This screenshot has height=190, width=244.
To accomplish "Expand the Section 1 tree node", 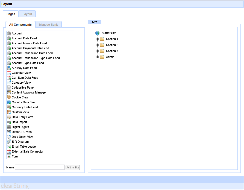I will point(98,39).
